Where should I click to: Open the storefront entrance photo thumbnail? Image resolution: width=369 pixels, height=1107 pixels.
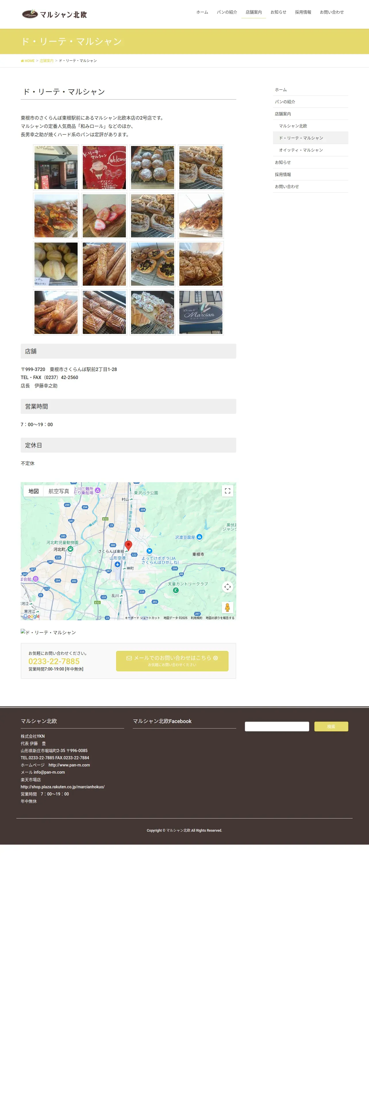pyautogui.click(x=56, y=168)
